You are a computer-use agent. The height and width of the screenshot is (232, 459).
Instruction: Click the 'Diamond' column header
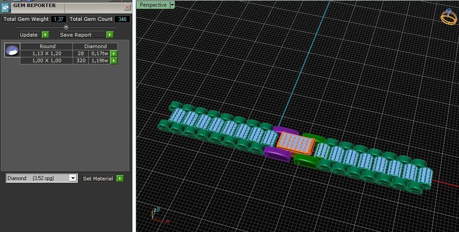click(95, 46)
